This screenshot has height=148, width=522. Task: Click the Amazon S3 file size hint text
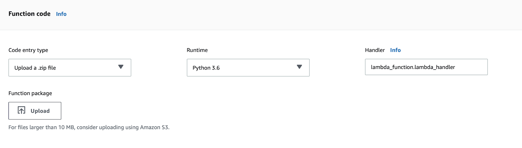[89, 127]
